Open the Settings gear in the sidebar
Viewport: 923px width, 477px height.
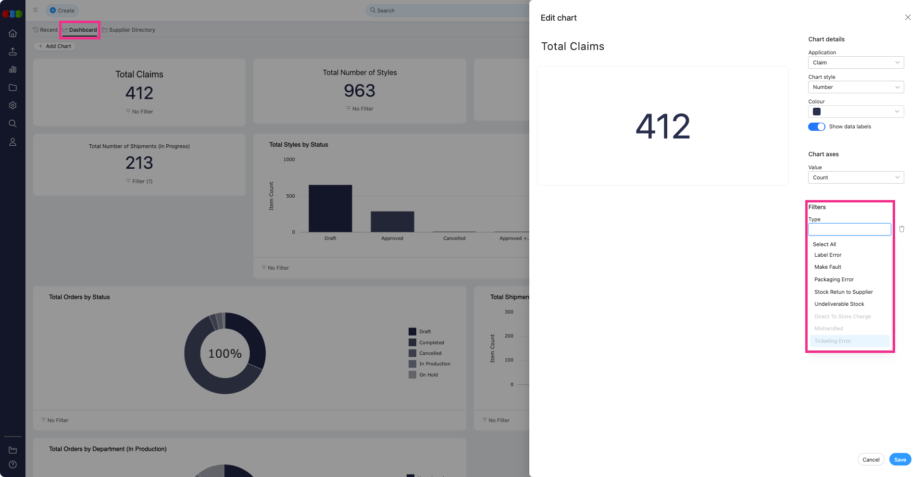click(x=13, y=105)
